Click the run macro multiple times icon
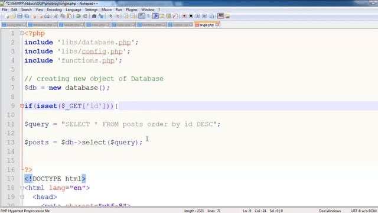The width and height of the screenshot is (378, 213). click(x=204, y=16)
